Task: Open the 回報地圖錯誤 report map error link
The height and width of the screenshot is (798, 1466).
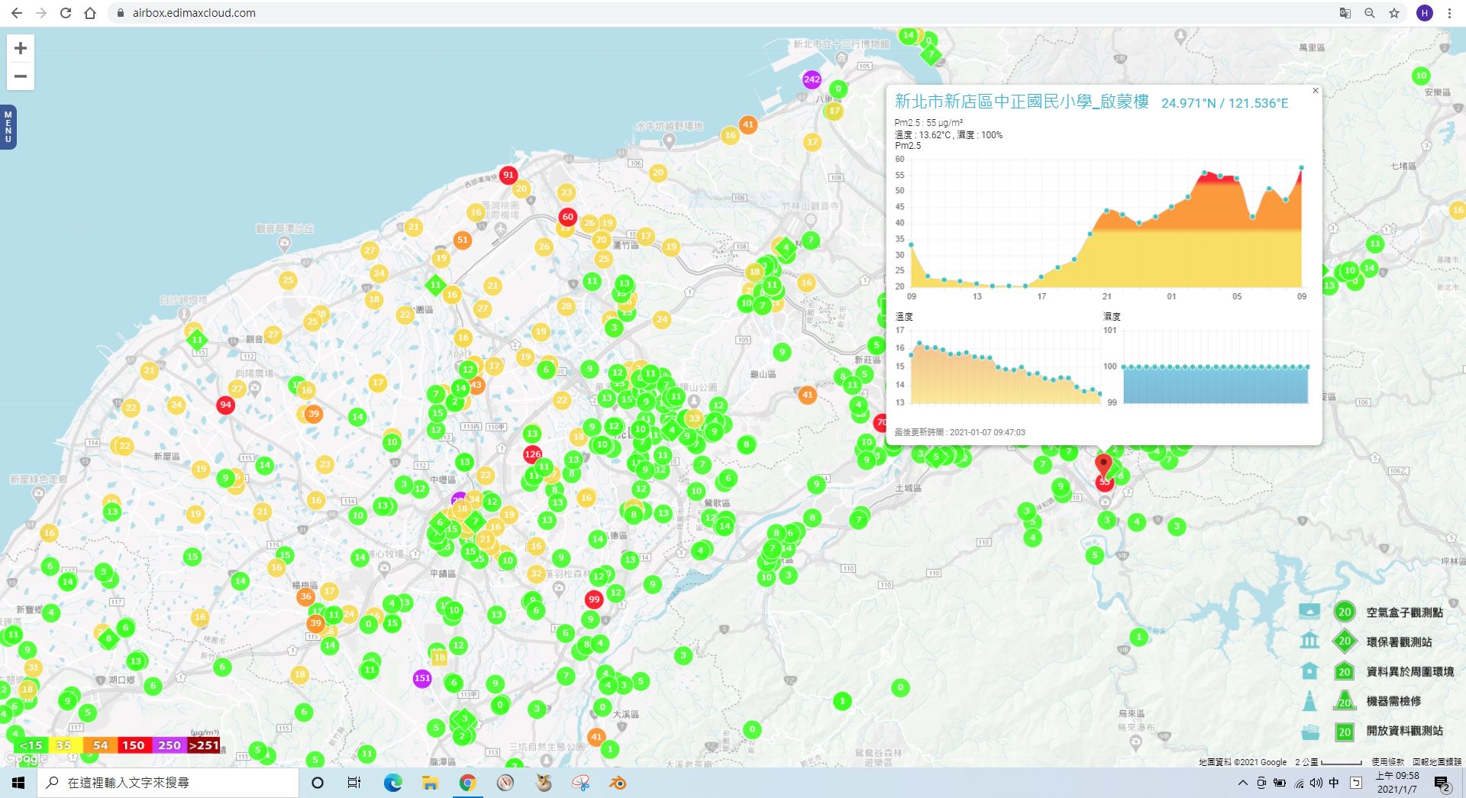Action: [1436, 762]
